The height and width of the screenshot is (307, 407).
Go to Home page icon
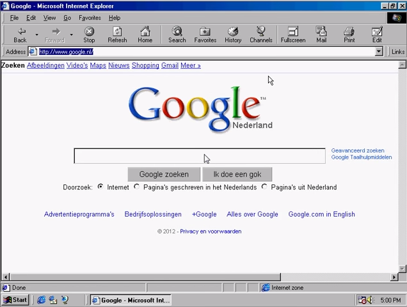[145, 35]
